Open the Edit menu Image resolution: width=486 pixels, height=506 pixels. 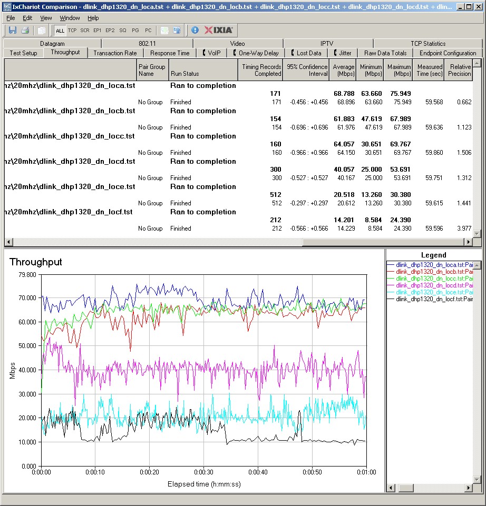point(27,18)
